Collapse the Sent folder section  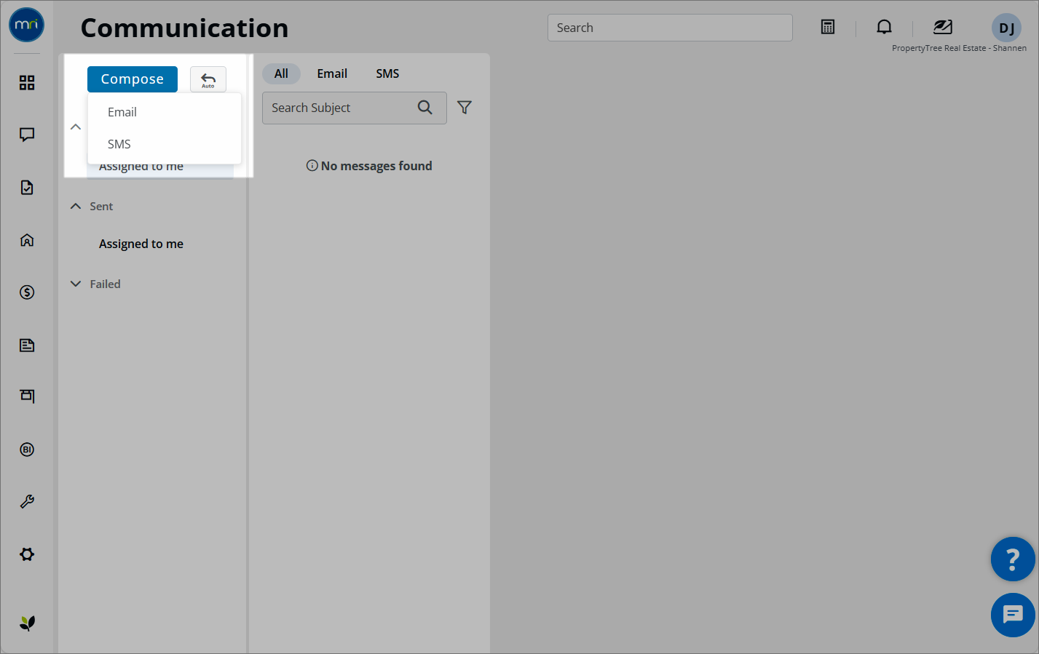click(76, 207)
